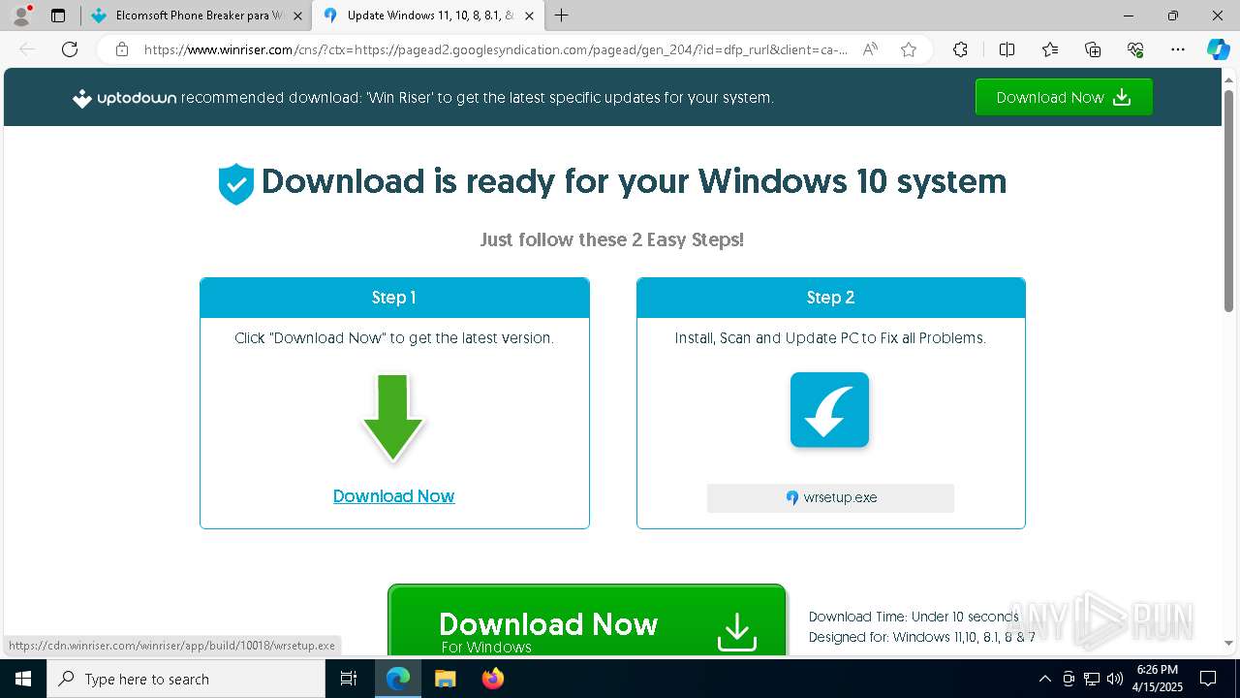Open the volume control icon
This screenshot has height=698, width=1240.
(x=1114, y=679)
